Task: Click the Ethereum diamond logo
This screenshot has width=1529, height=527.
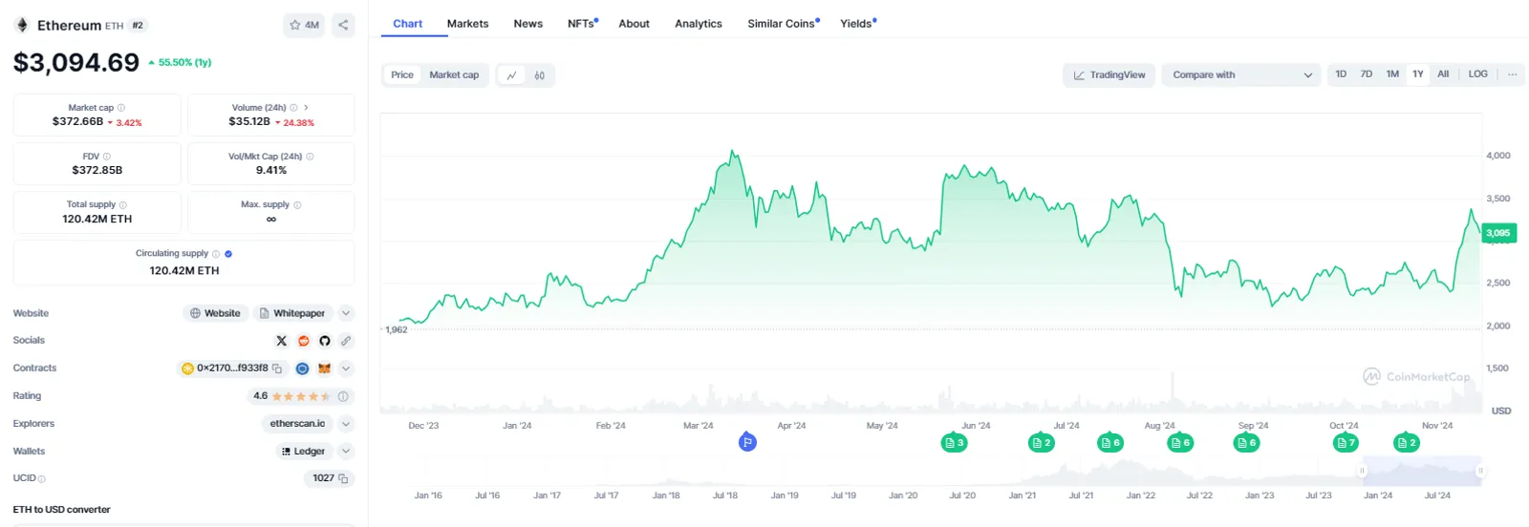Action: pyautogui.click(x=22, y=25)
